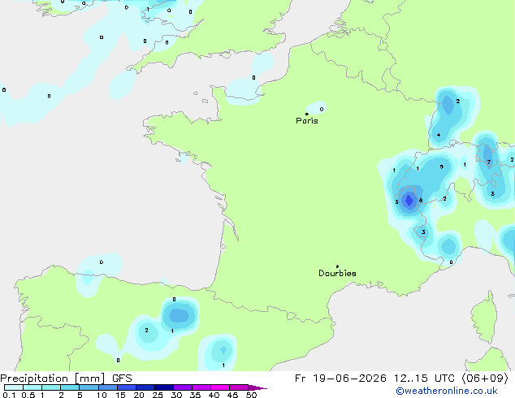Pick the 10 to 15 legend swatch
Screen dimensions: 515x398
click(x=108, y=387)
